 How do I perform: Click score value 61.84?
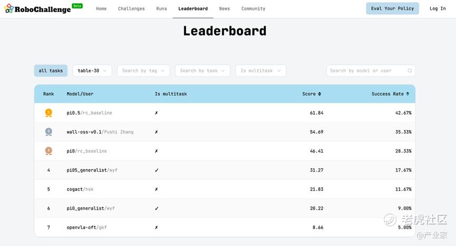pyautogui.click(x=316, y=112)
